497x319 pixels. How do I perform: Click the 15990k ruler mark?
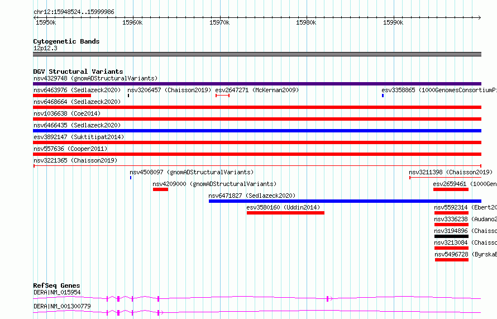click(393, 22)
